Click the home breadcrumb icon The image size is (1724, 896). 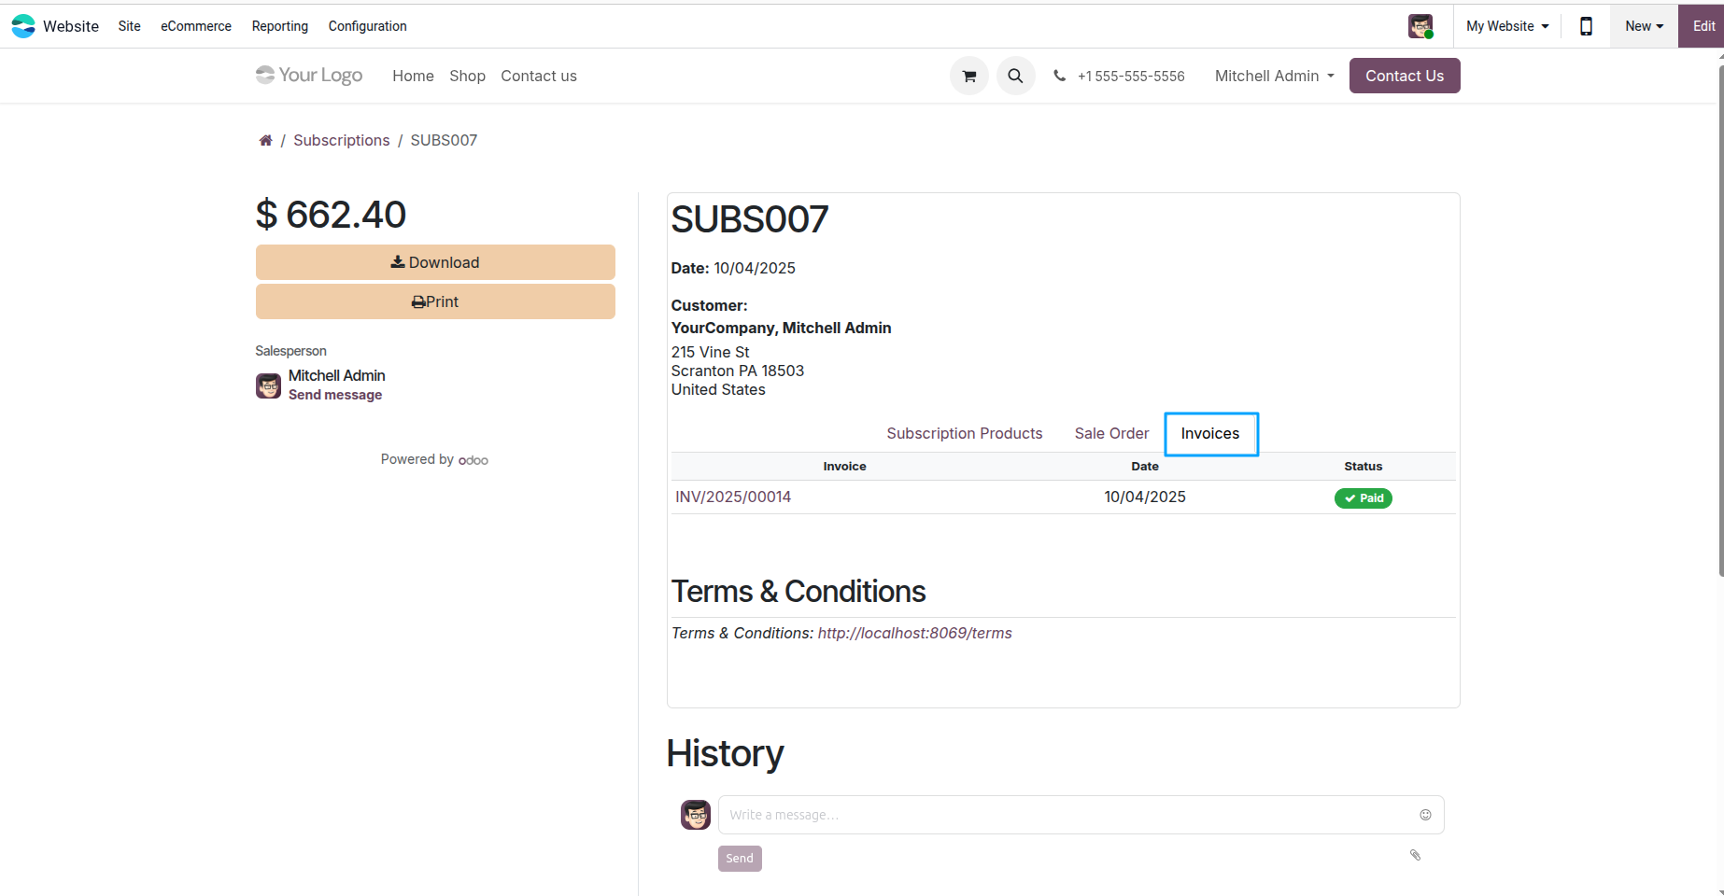265,140
